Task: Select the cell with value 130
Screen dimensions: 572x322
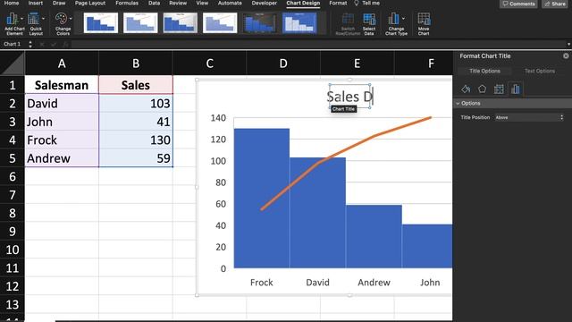Action: click(136, 140)
